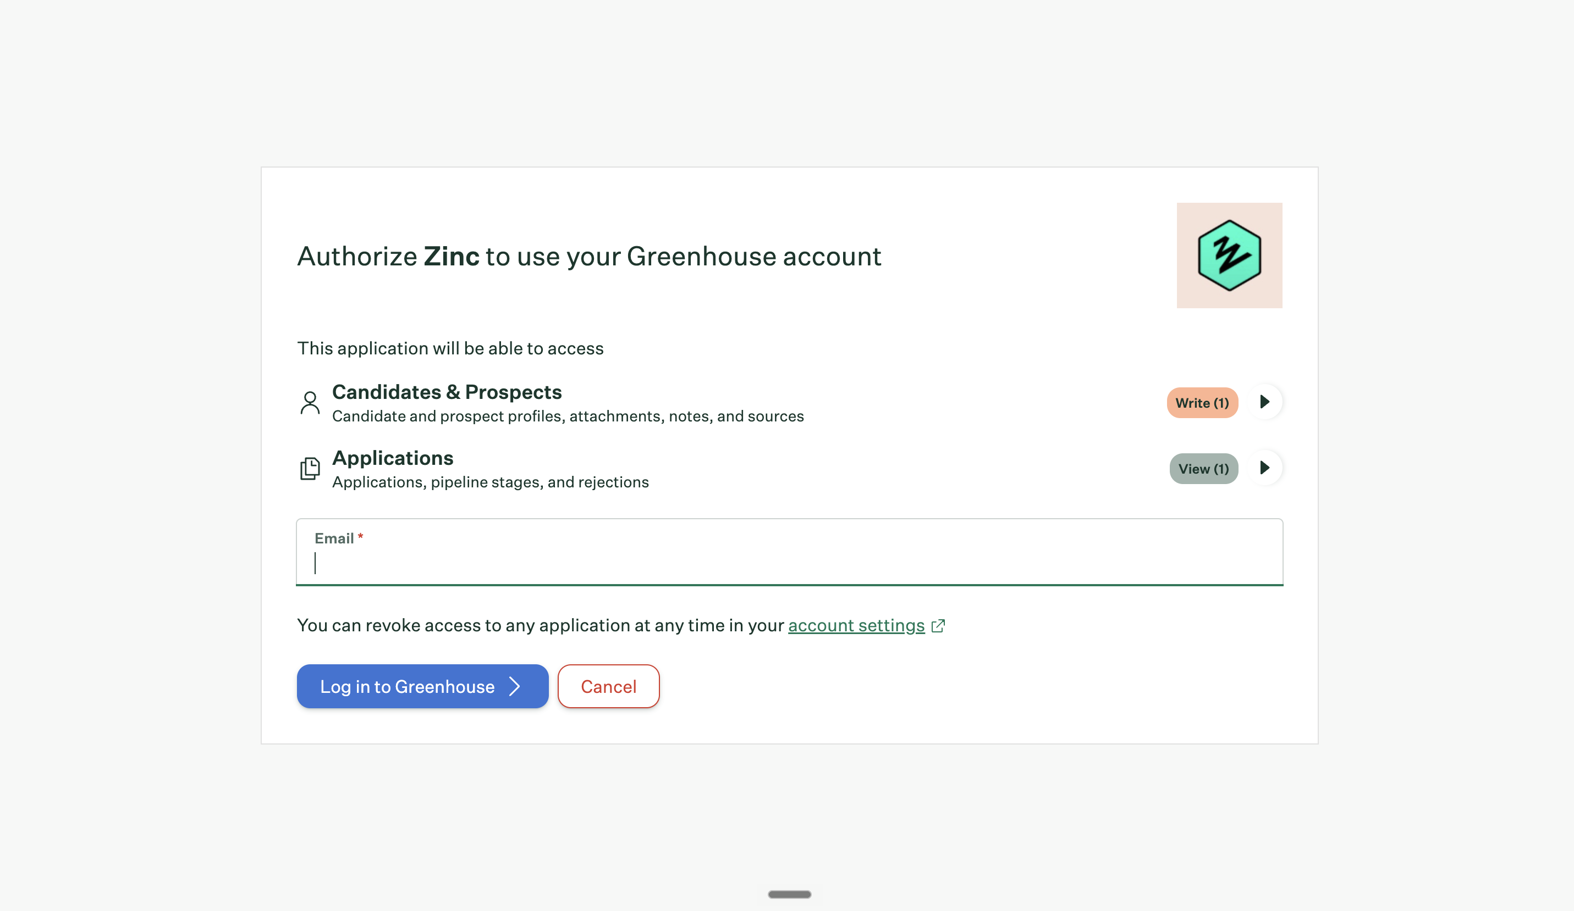1574x911 pixels.
Task: Click the Candidates & Prospects heading
Action: point(447,392)
